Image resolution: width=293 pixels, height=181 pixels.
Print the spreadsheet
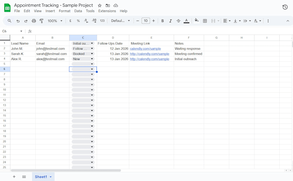tap(34, 21)
